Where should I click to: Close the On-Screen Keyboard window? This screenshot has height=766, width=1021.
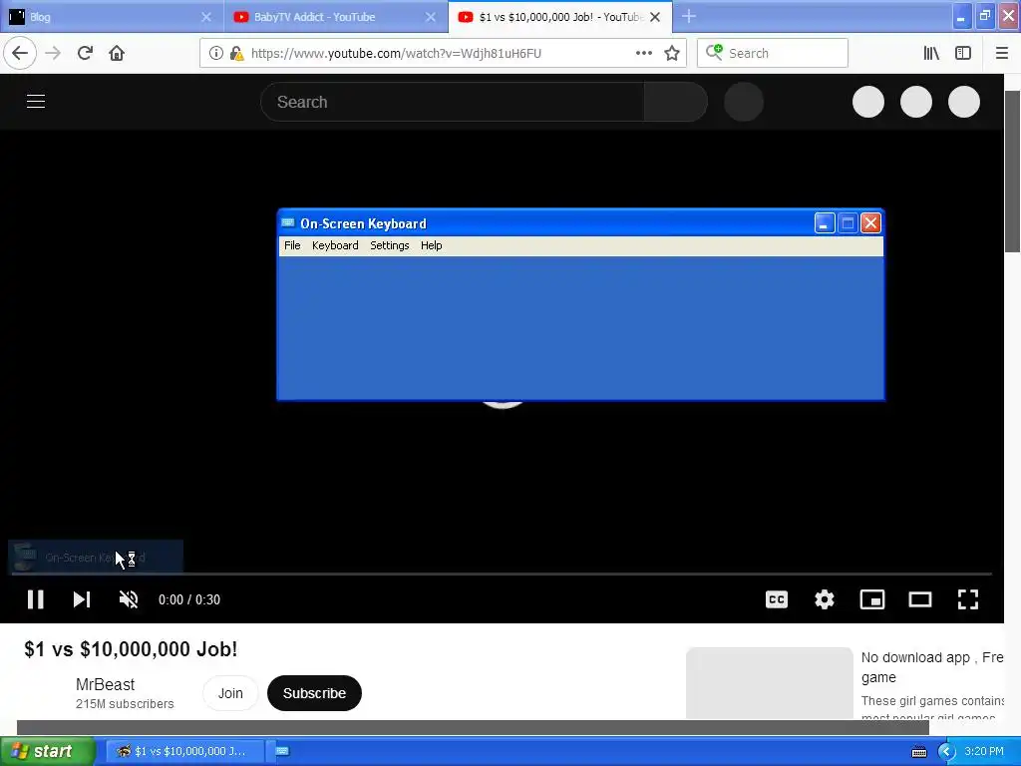click(x=870, y=223)
